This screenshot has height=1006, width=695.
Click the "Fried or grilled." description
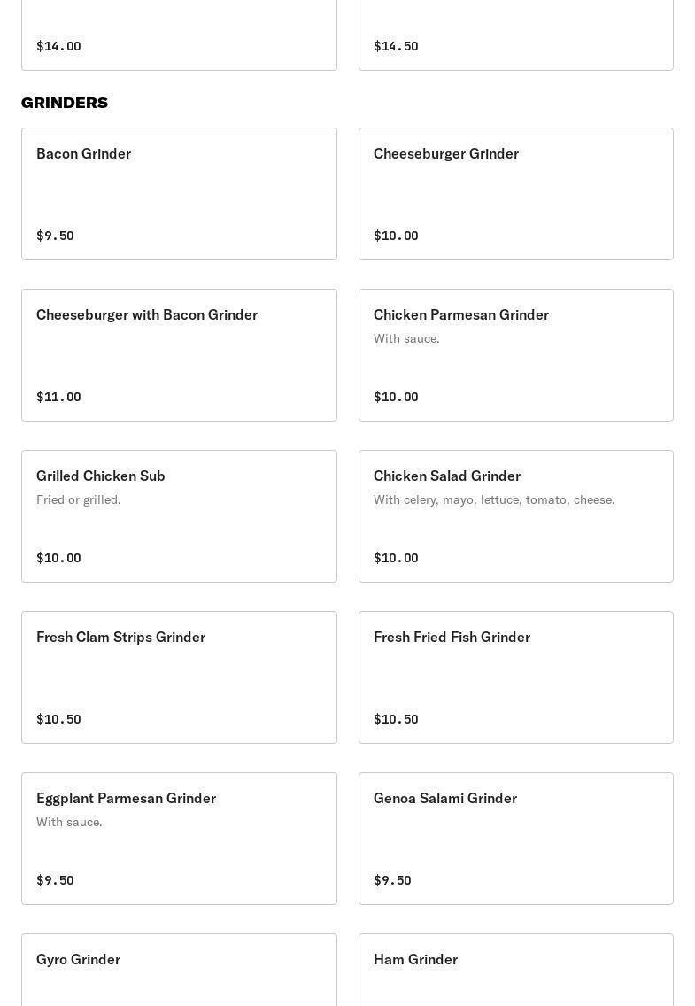79,499
